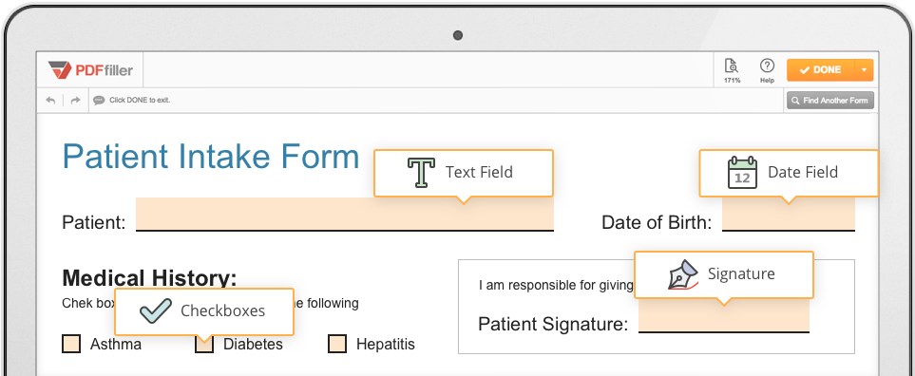Click the Date of Birth field
The image size is (915, 376).
click(x=789, y=214)
